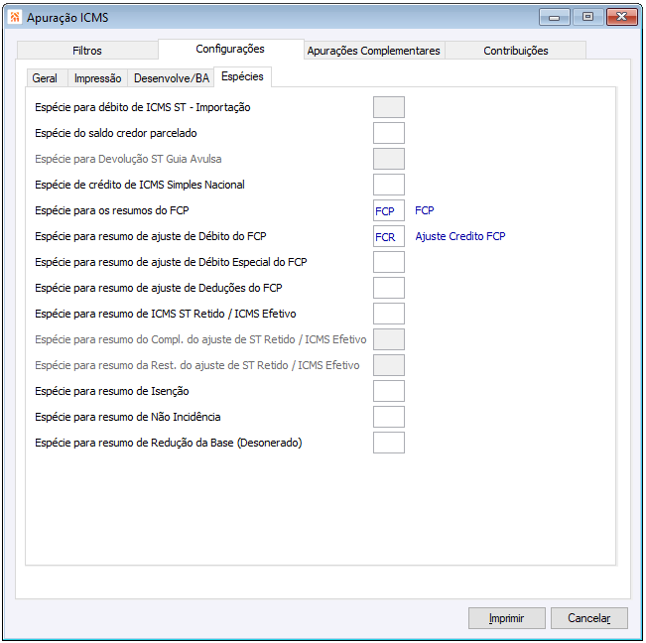The image size is (646, 643).
Task: Click the label Espécie para resumo de Isenção
Action: (x=112, y=391)
